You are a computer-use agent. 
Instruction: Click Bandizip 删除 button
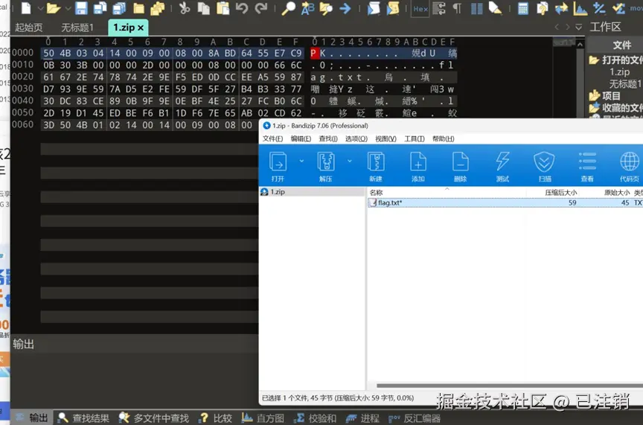point(460,166)
